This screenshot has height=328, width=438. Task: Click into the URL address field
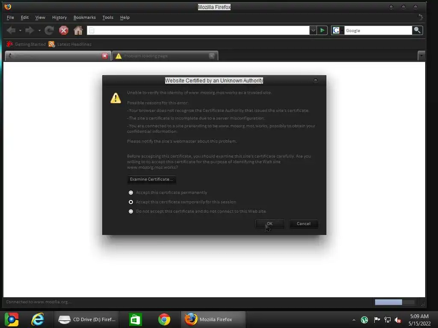click(x=198, y=30)
